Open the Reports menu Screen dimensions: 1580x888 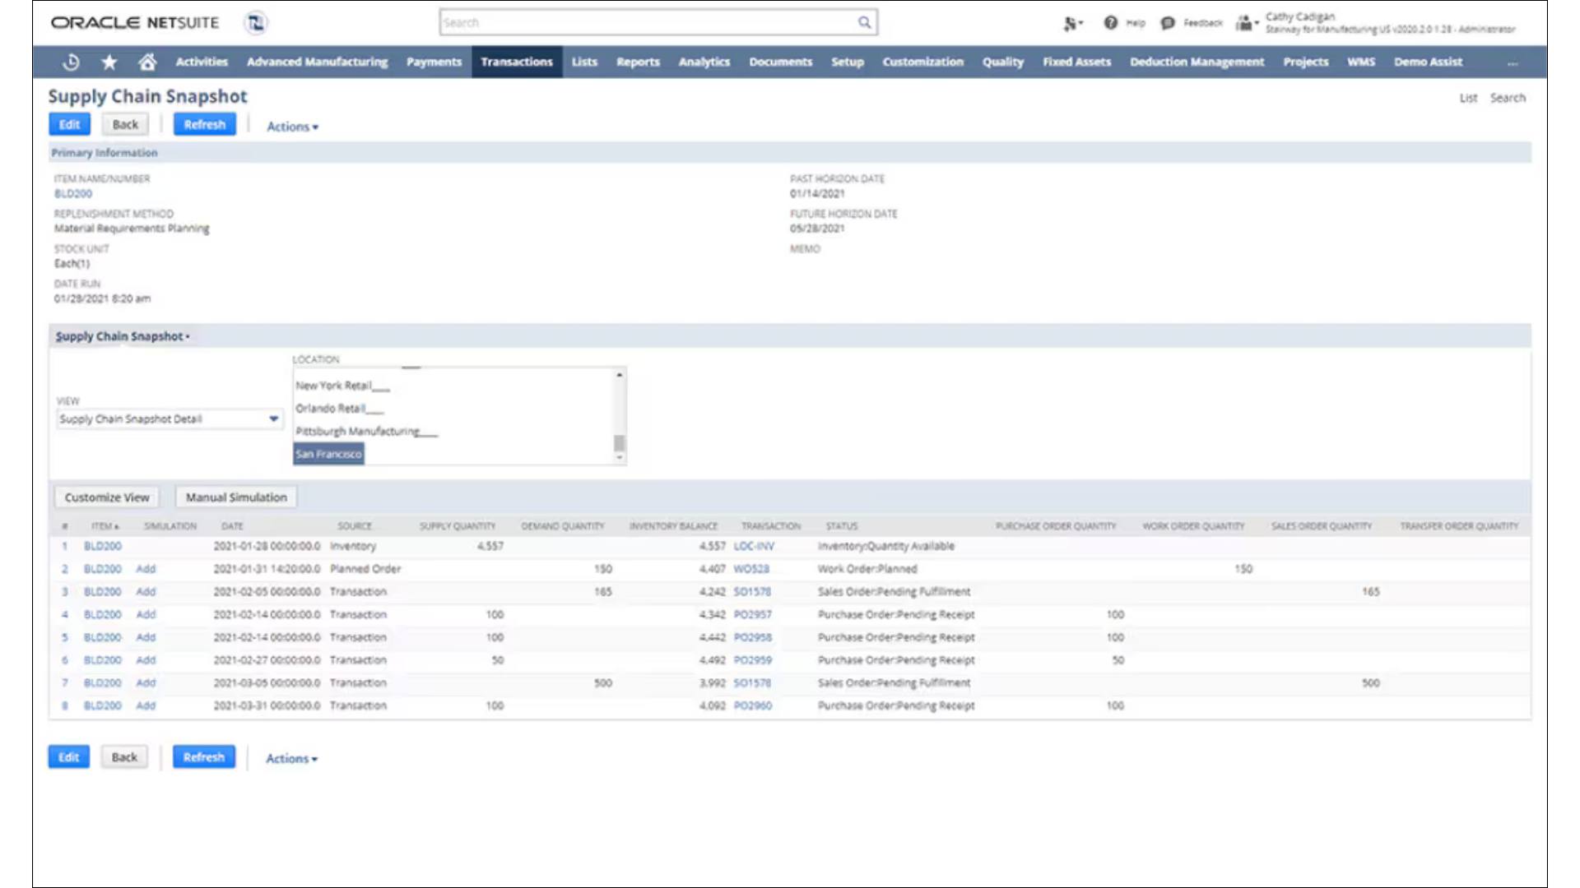(638, 62)
